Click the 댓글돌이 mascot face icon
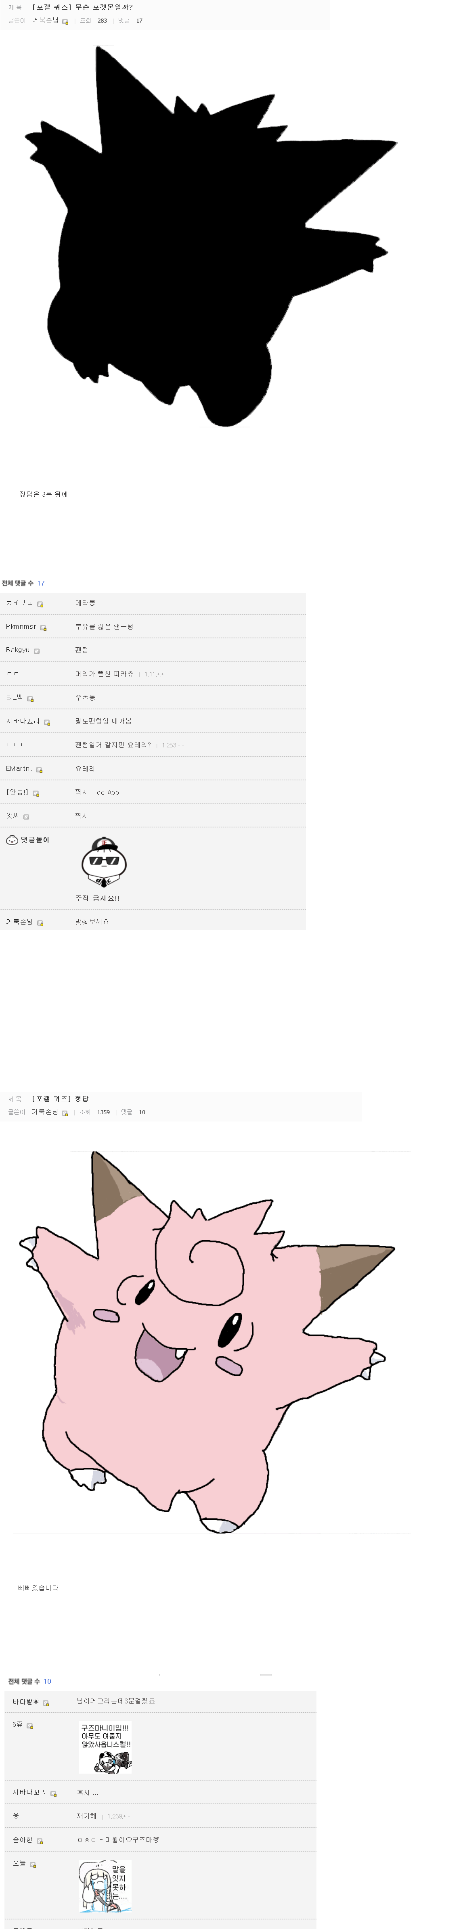The image size is (465, 1929). click(12, 840)
